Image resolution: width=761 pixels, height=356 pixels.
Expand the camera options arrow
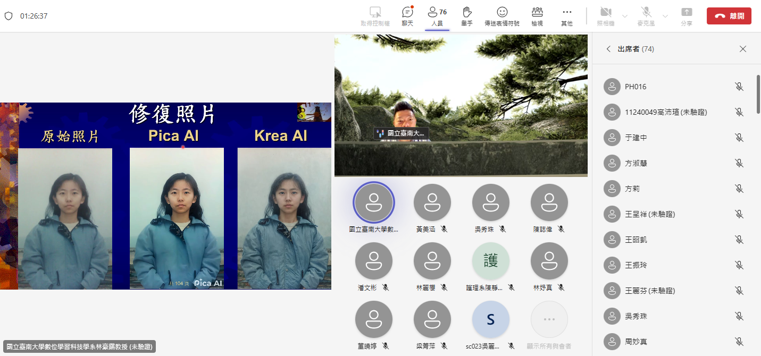click(625, 16)
